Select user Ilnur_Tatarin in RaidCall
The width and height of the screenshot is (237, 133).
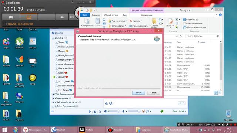point(63,90)
